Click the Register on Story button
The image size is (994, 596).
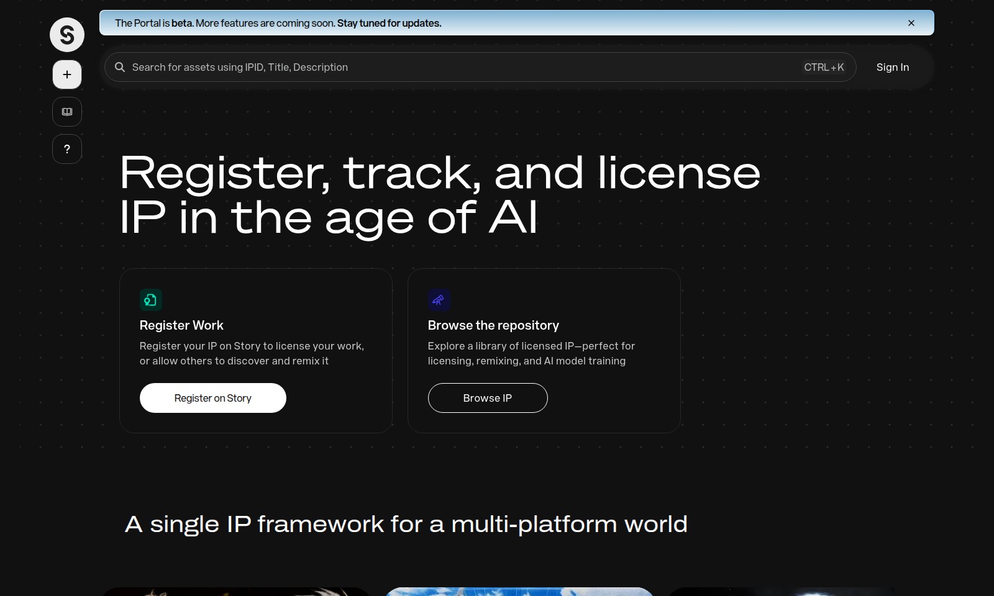coord(213,398)
